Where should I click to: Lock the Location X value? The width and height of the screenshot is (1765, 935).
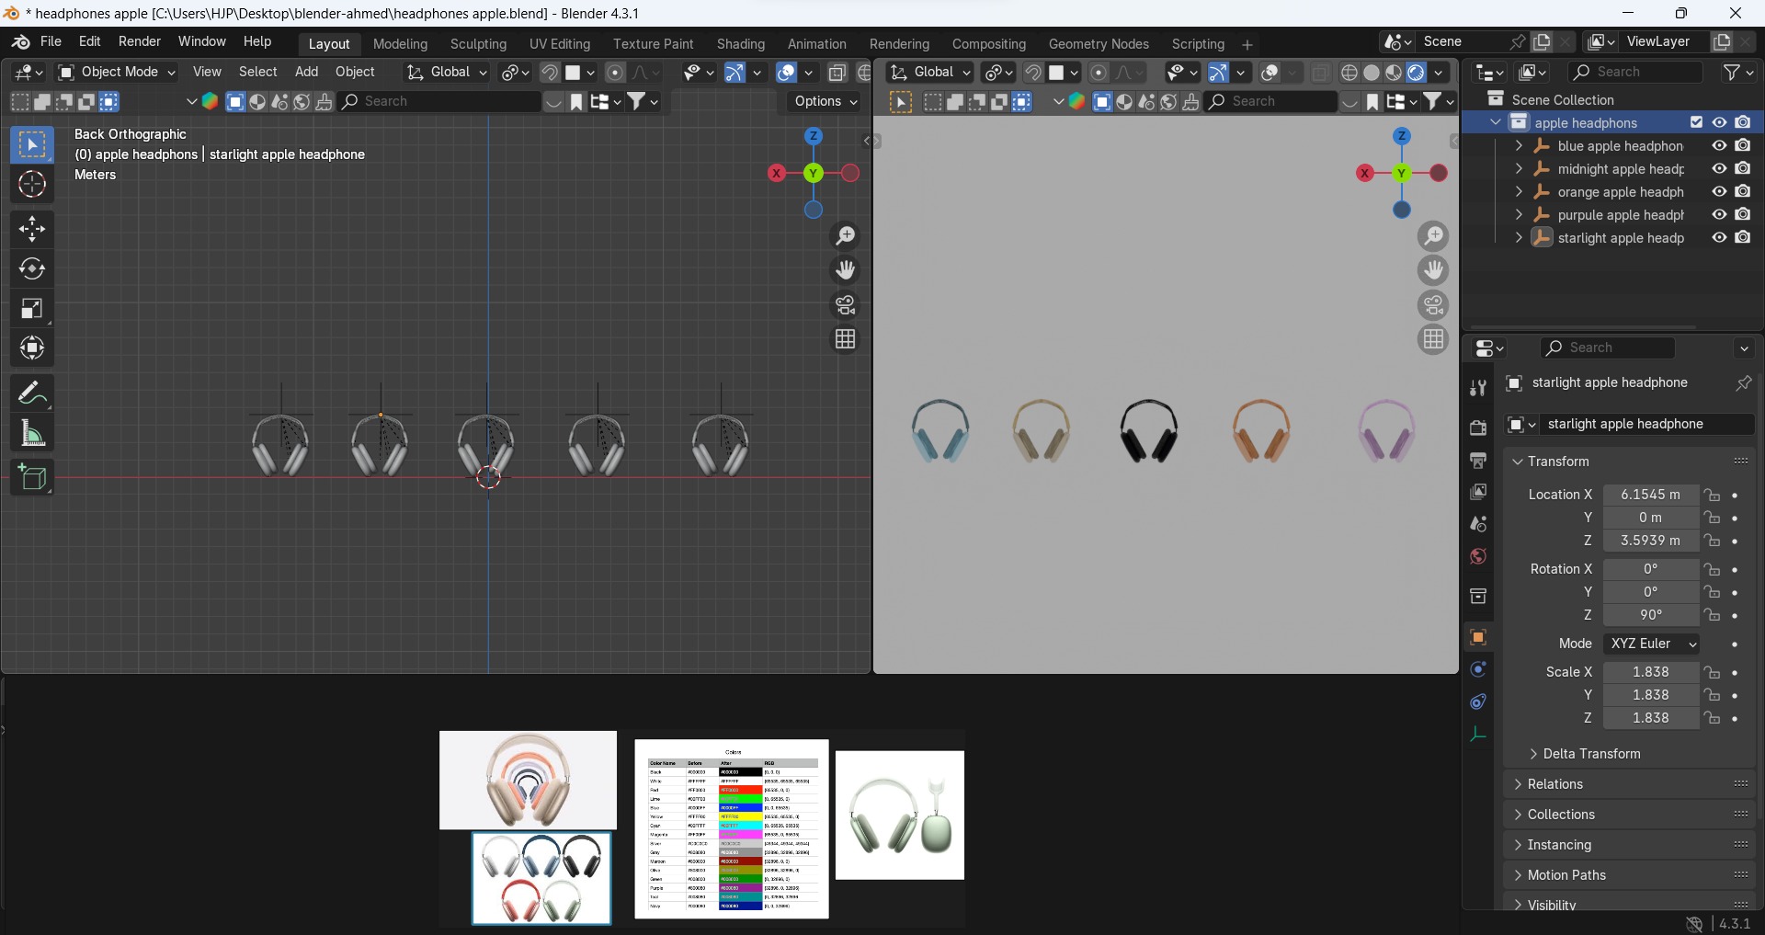[x=1712, y=495]
